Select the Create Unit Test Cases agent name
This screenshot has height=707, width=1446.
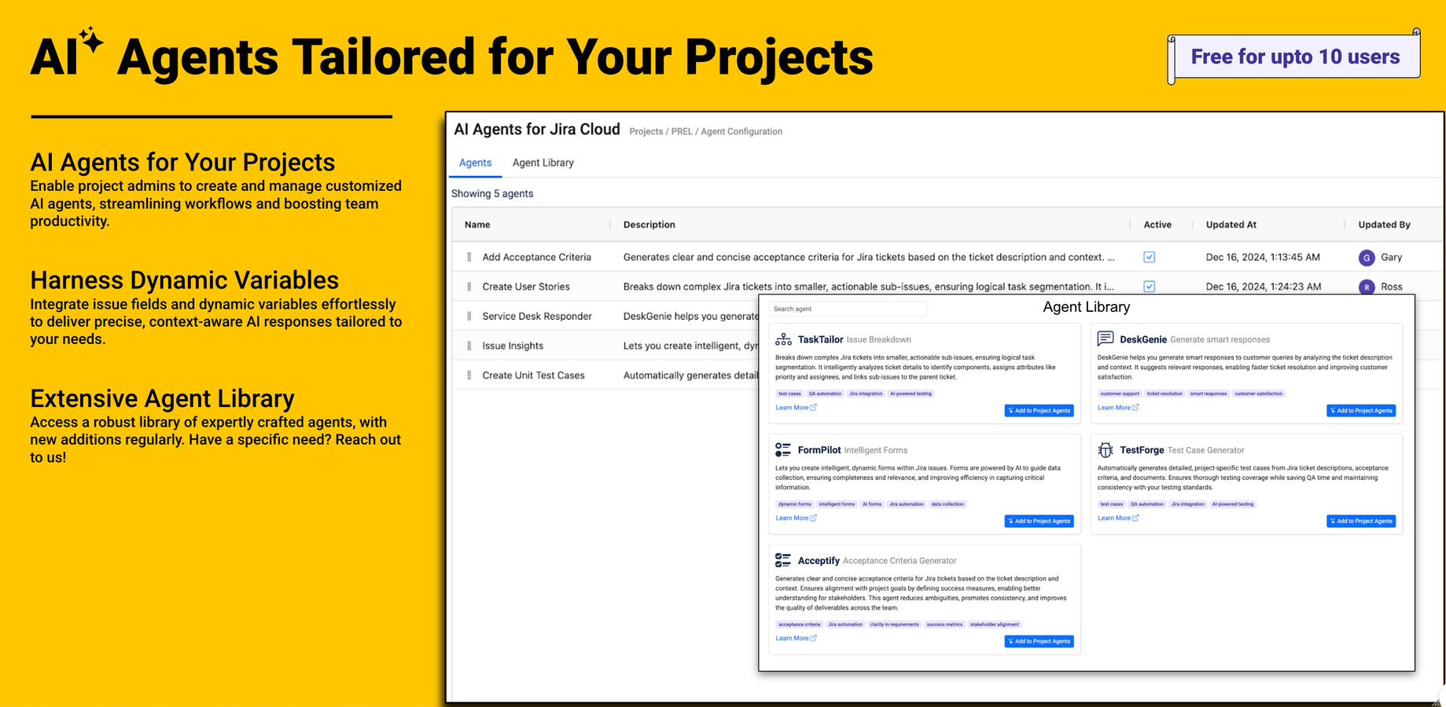click(x=533, y=375)
